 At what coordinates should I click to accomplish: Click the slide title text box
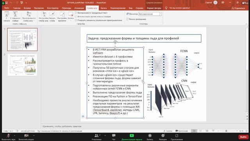(144, 38)
